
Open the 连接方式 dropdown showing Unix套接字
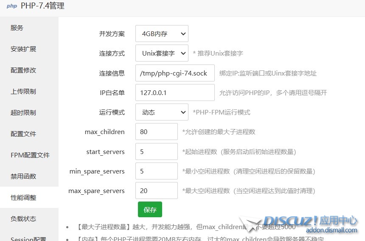click(162, 53)
